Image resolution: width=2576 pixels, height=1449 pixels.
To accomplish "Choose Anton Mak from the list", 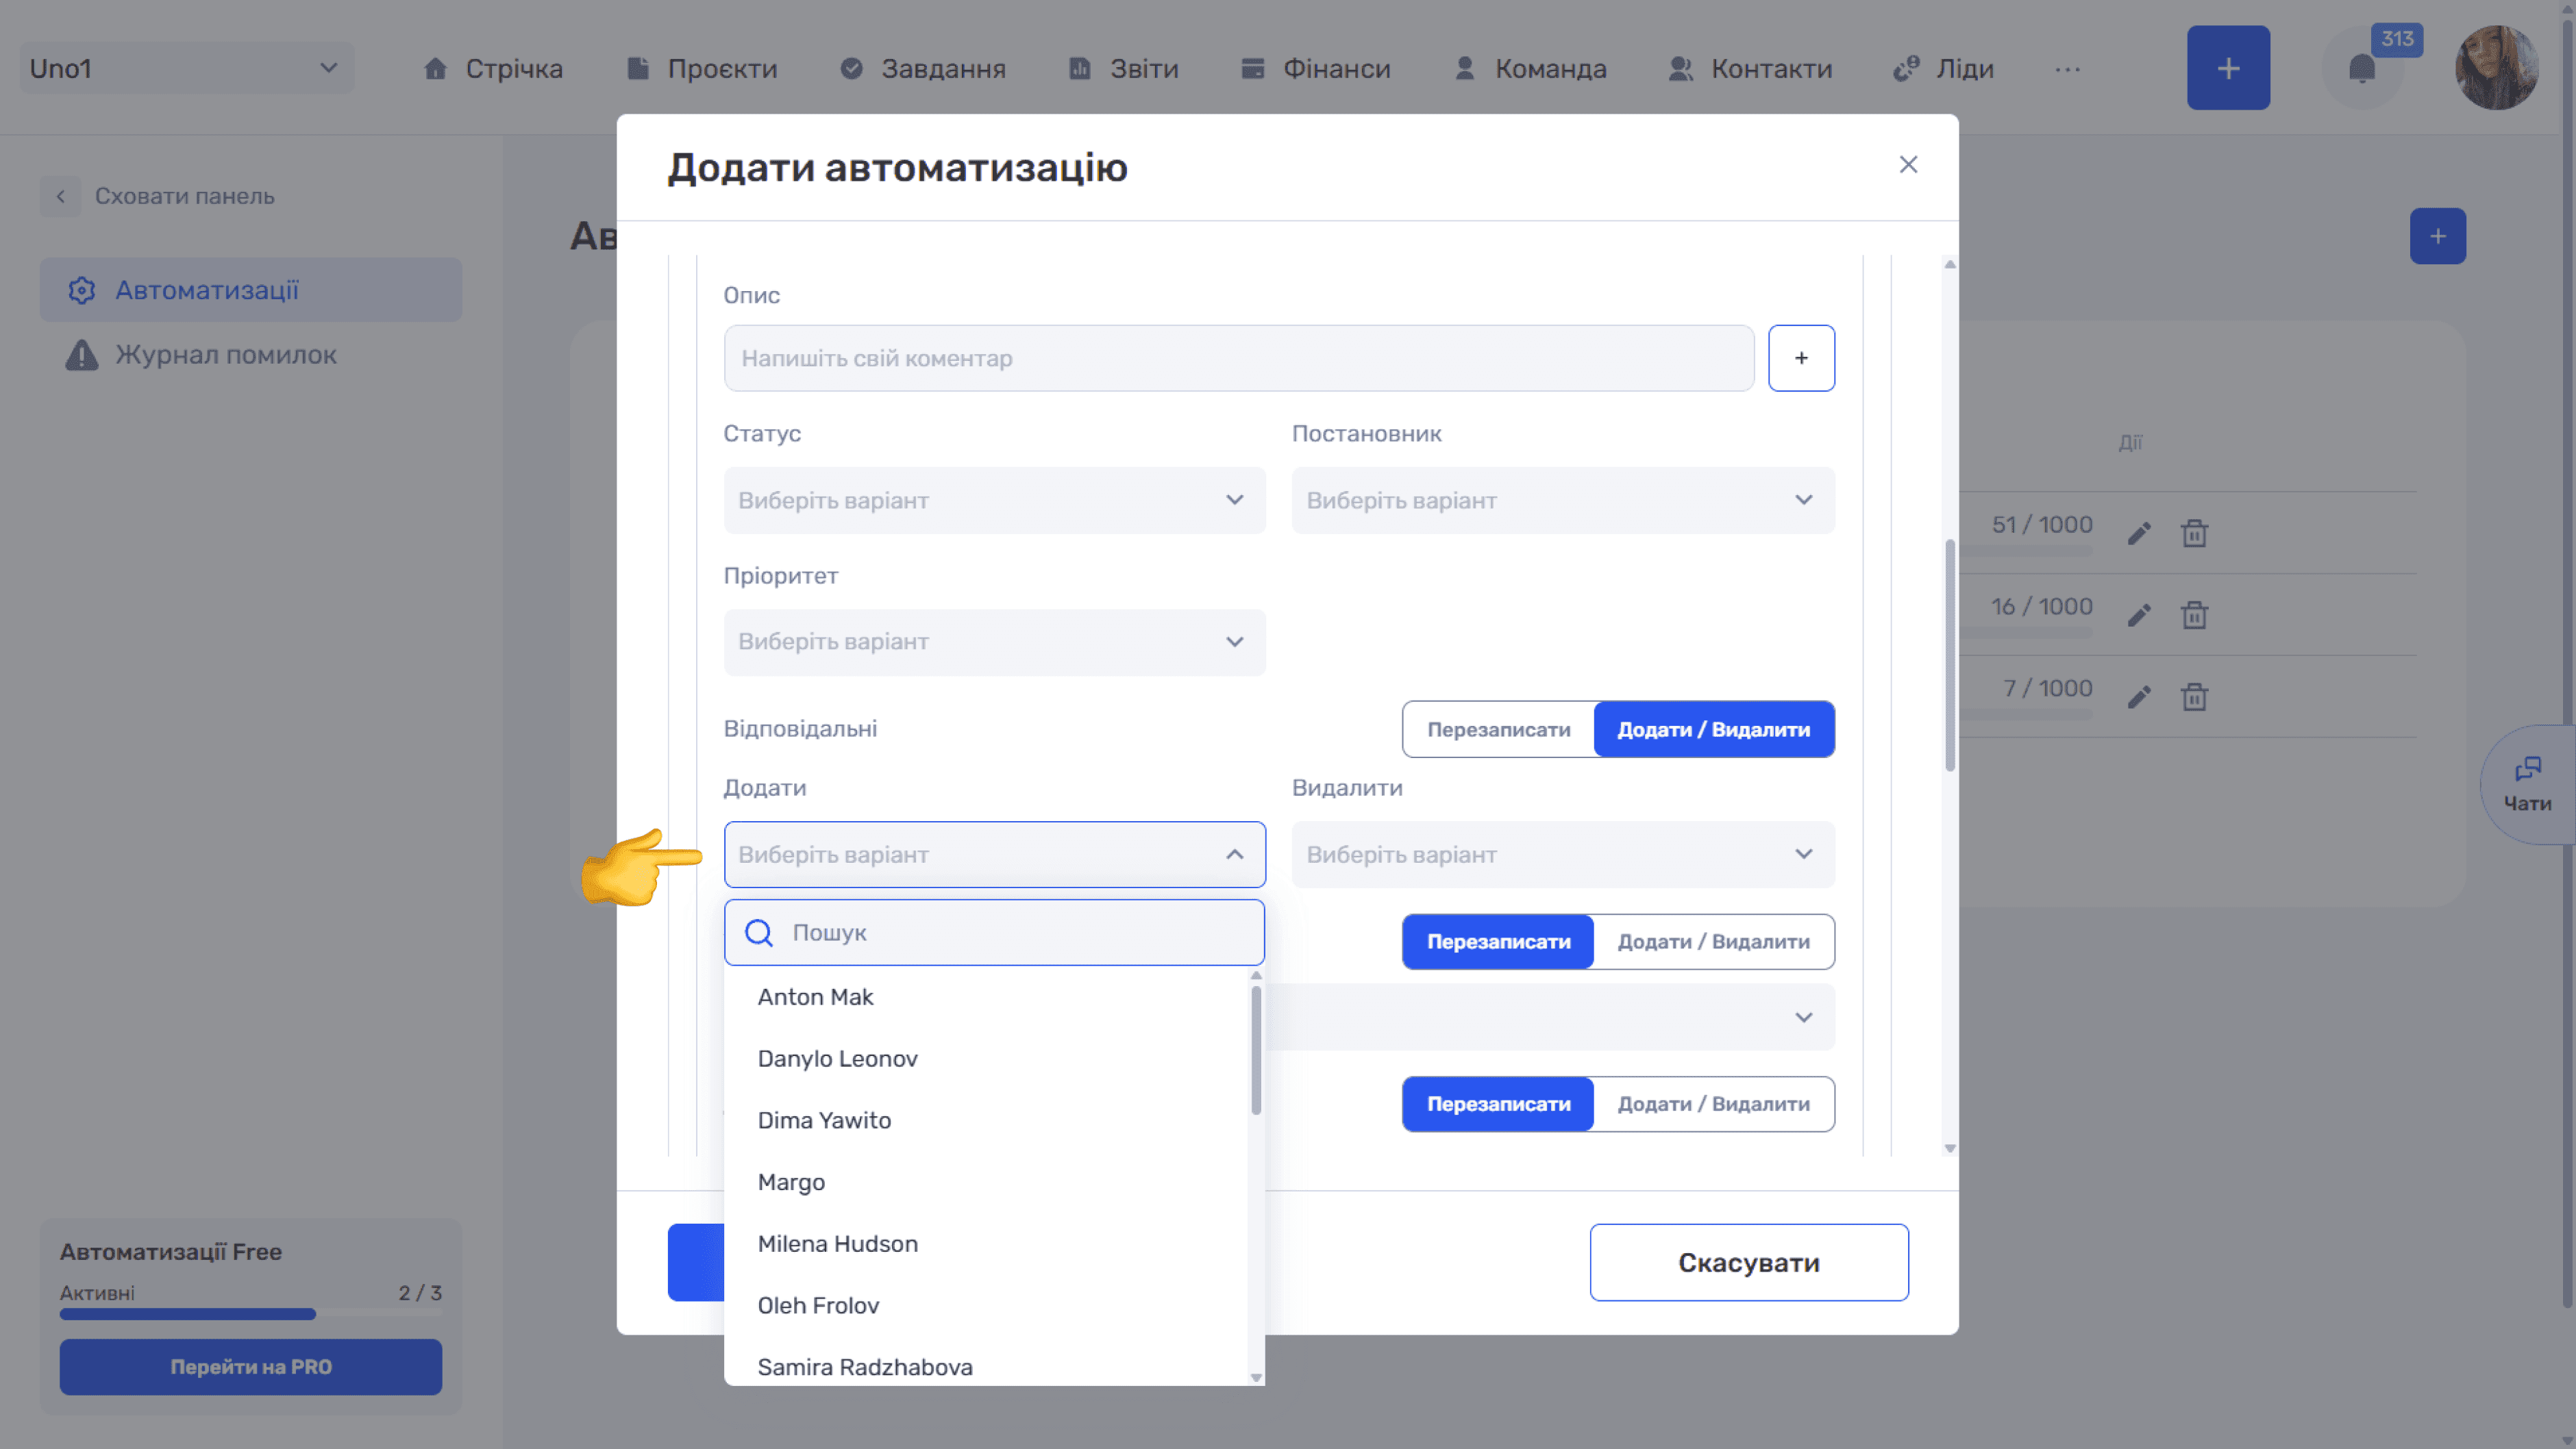I will tap(986, 997).
